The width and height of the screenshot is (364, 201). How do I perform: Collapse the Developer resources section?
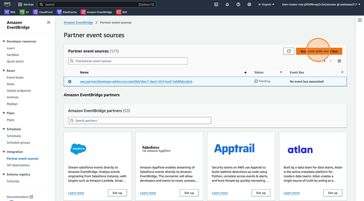4,42
